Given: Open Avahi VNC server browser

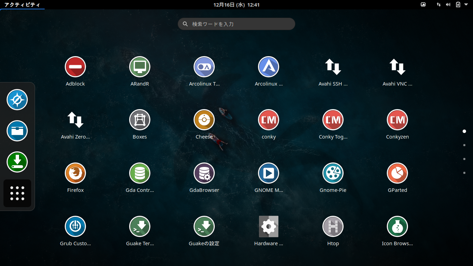Looking at the screenshot, I should [x=397, y=67].
